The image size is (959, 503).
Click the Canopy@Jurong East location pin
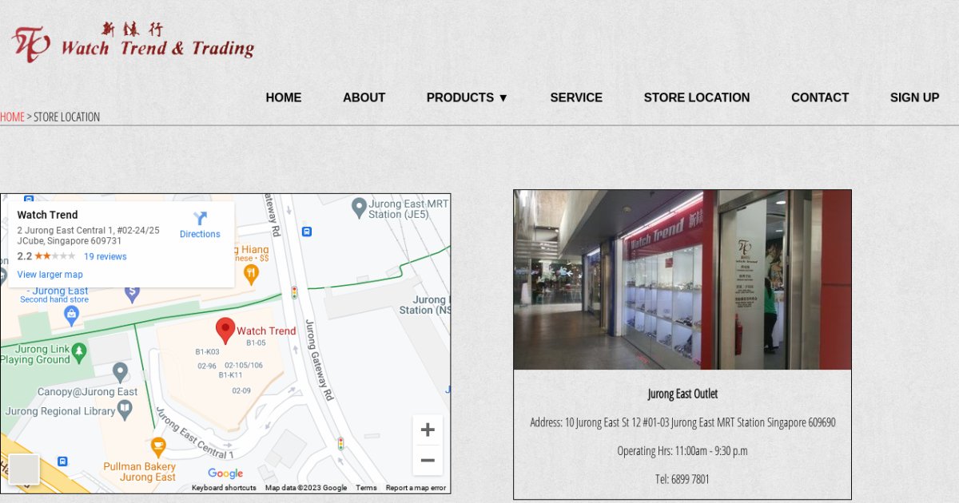pos(120,372)
